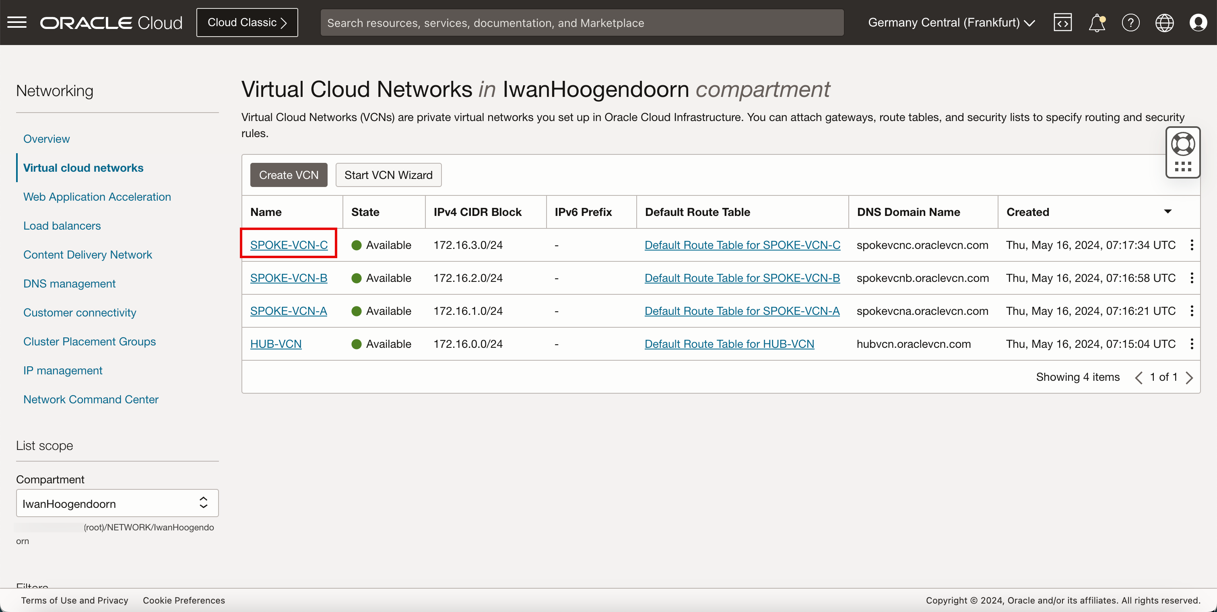Expand the Germany Central (Frankfurt) region dropdown
1217x612 pixels.
coord(951,23)
